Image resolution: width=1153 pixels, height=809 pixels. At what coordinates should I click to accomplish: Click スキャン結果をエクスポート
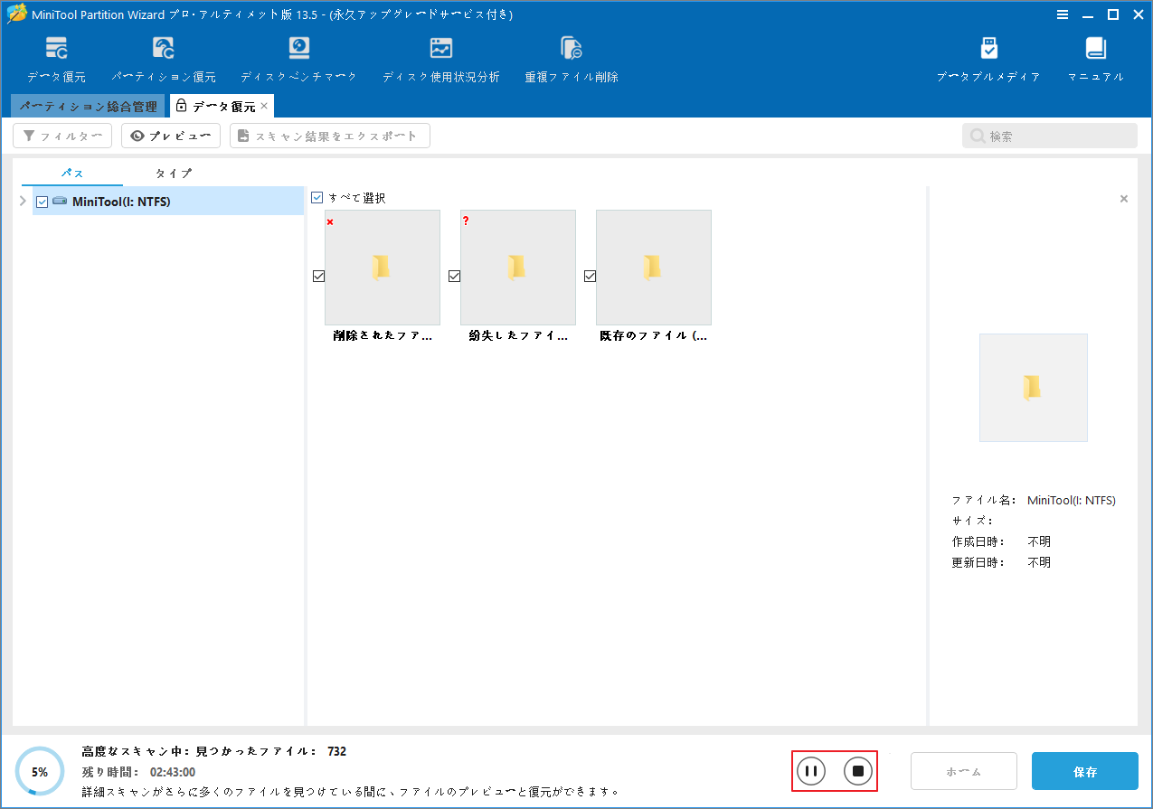click(x=330, y=135)
